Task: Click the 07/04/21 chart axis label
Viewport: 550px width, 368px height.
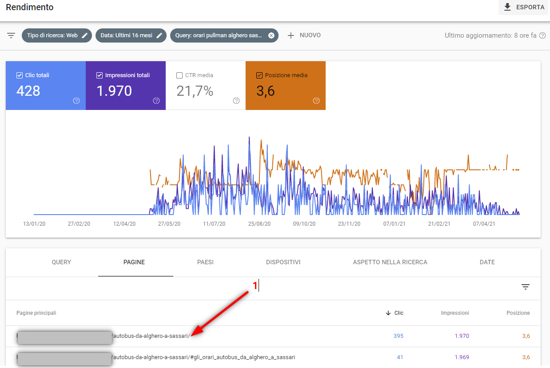Action: click(x=484, y=224)
